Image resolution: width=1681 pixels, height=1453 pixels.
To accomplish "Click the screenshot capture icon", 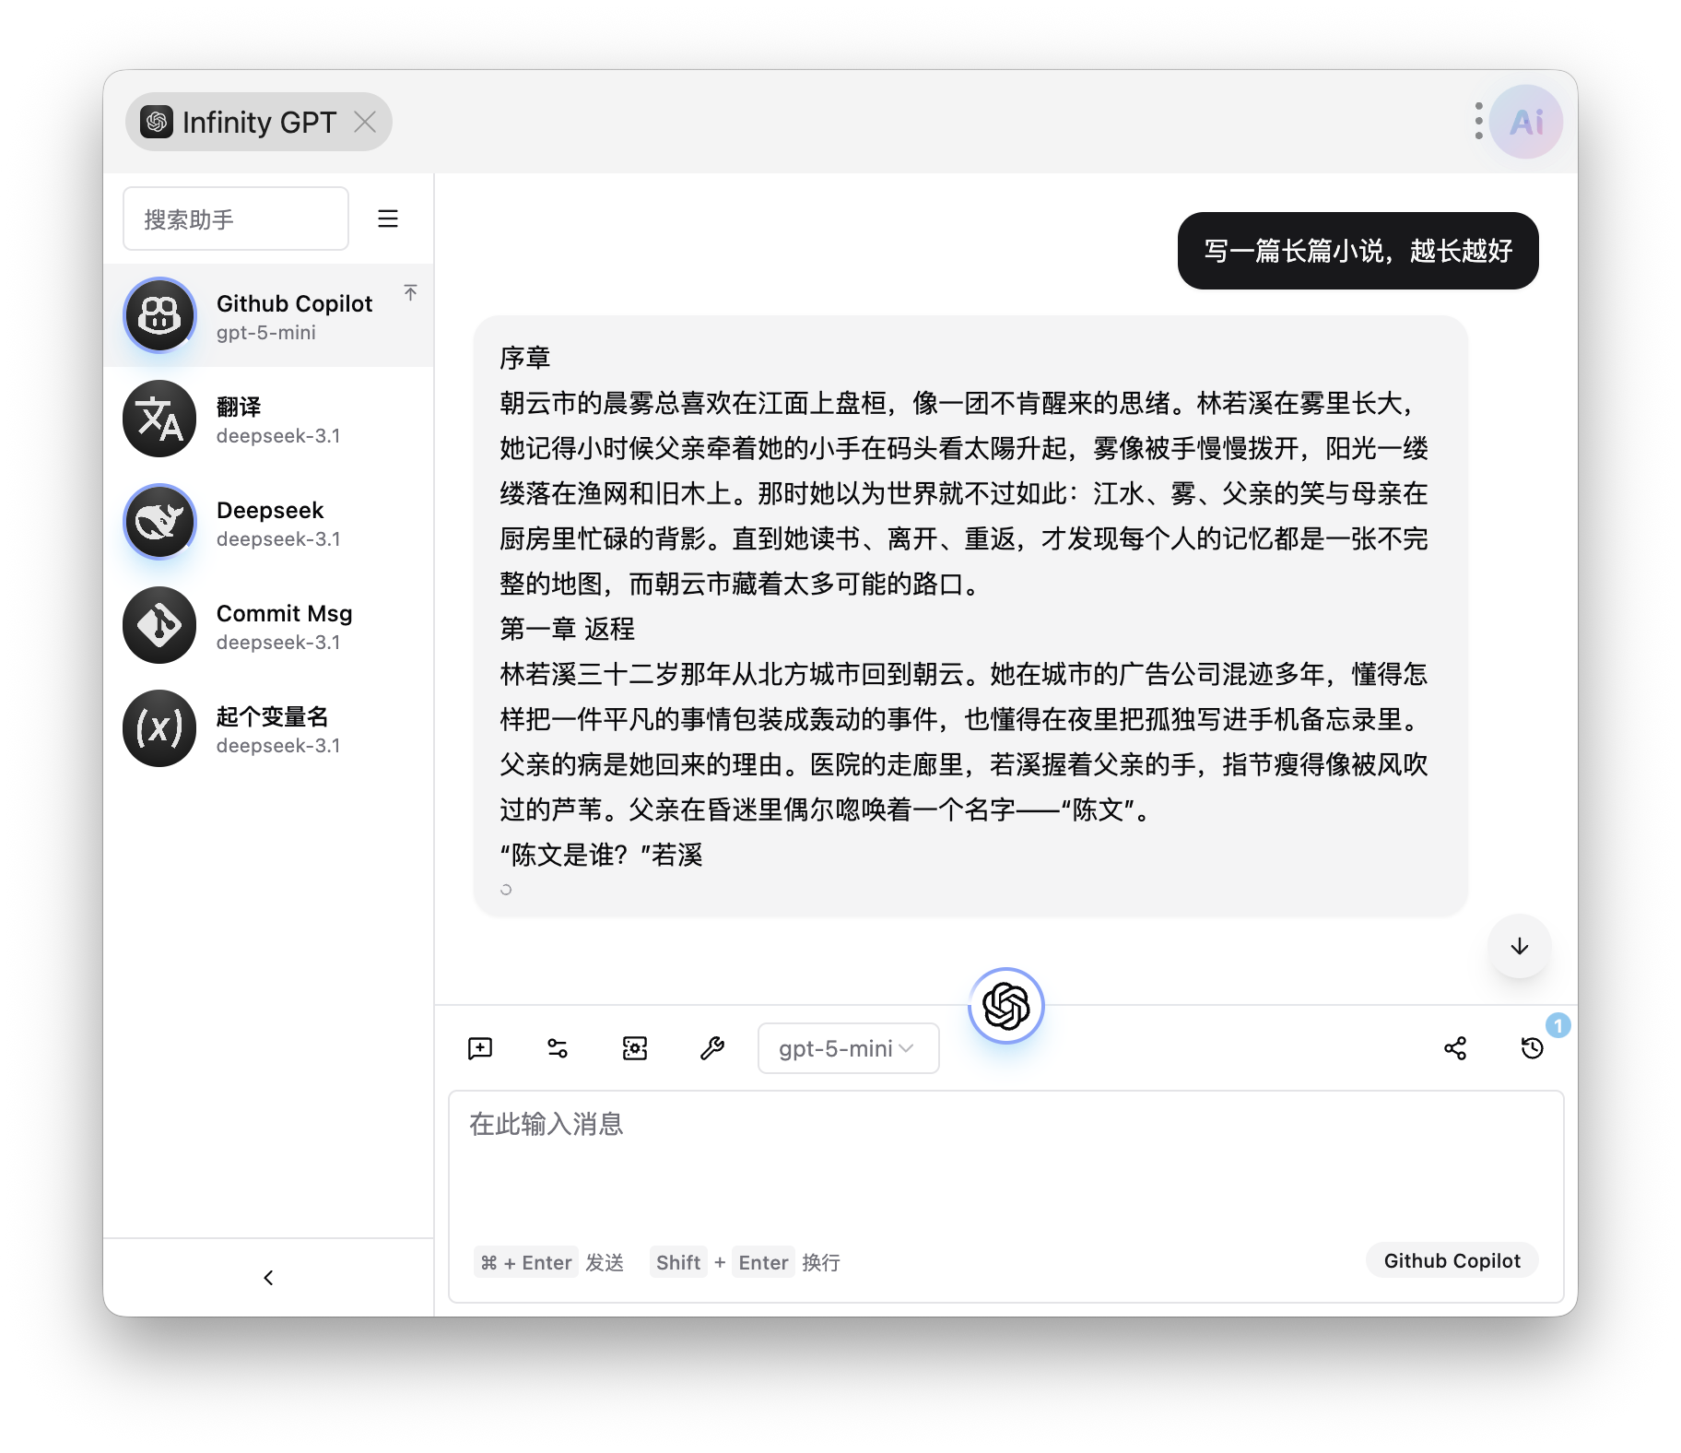I will [x=635, y=1048].
